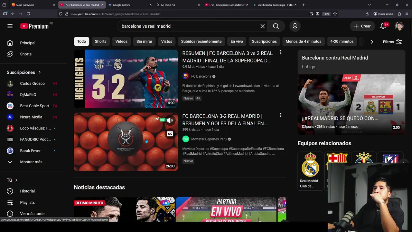Open the browser application menu
The width and height of the screenshot is (412, 232).
[407, 14]
